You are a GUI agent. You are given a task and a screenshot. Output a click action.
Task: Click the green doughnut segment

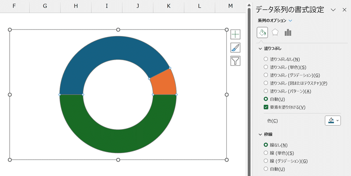click(x=118, y=141)
